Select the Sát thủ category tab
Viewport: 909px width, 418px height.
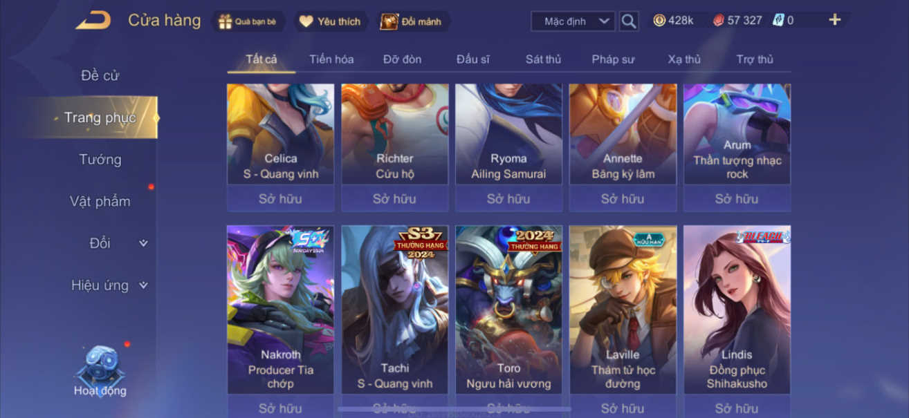[543, 59]
